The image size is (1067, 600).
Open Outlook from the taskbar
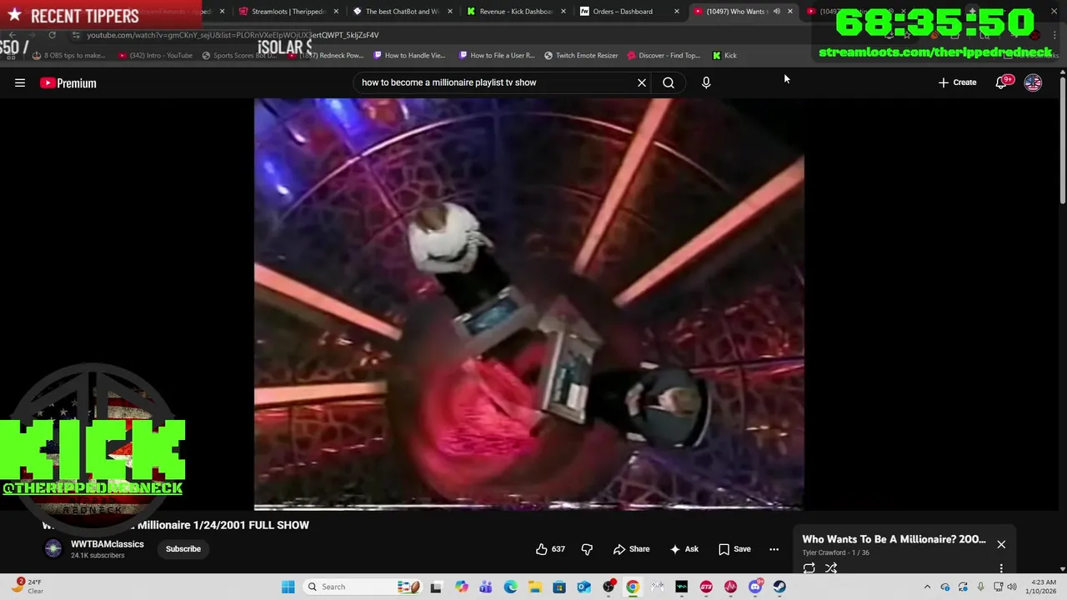tap(584, 587)
